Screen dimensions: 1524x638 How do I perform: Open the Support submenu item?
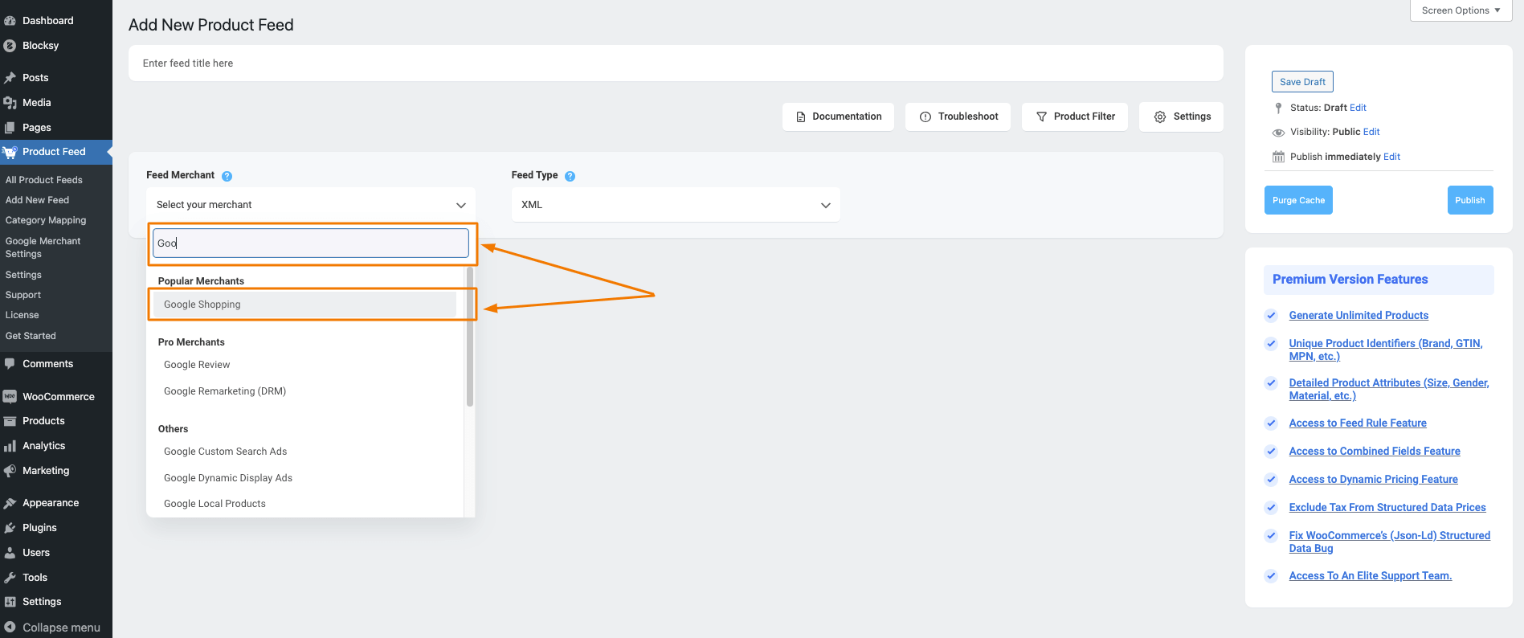pyautogui.click(x=23, y=295)
